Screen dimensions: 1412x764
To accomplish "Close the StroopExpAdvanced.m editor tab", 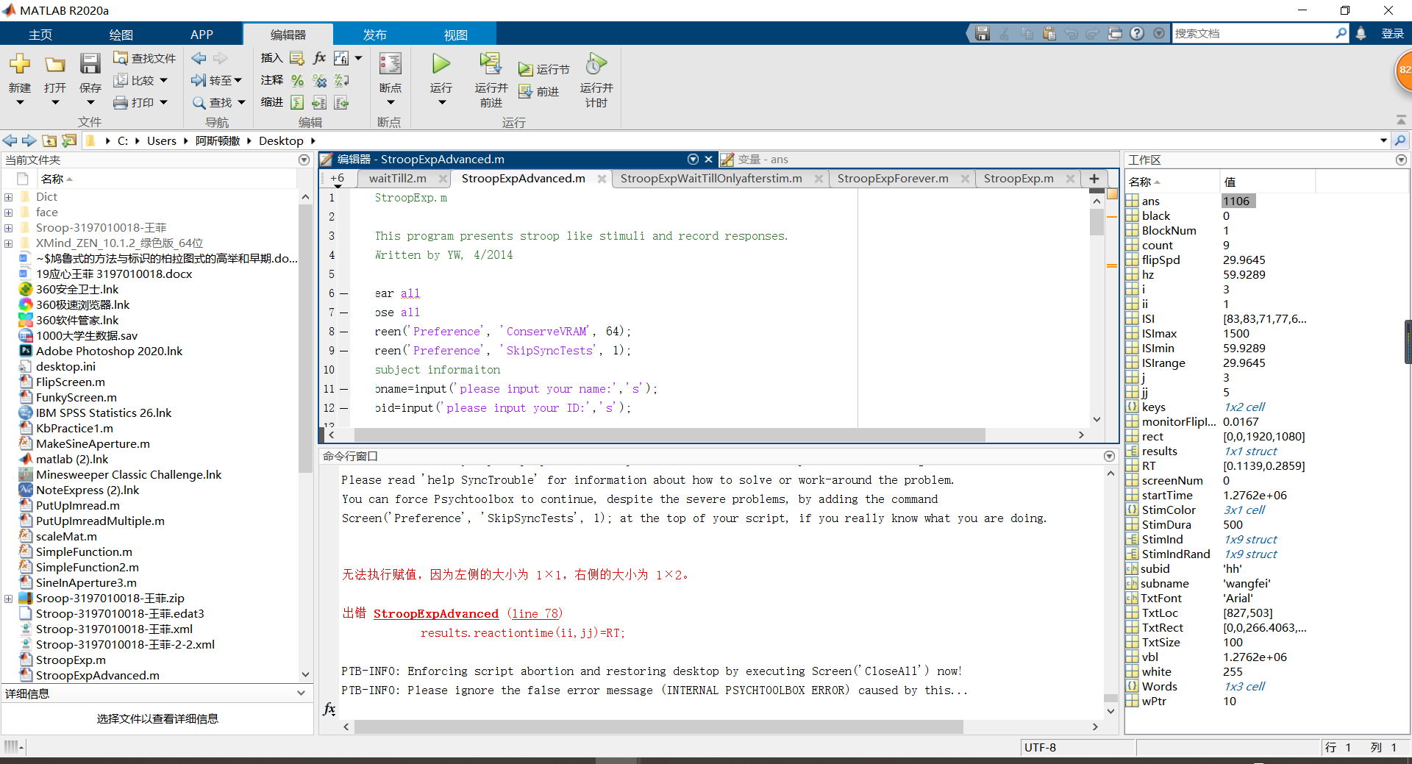I will pos(602,179).
